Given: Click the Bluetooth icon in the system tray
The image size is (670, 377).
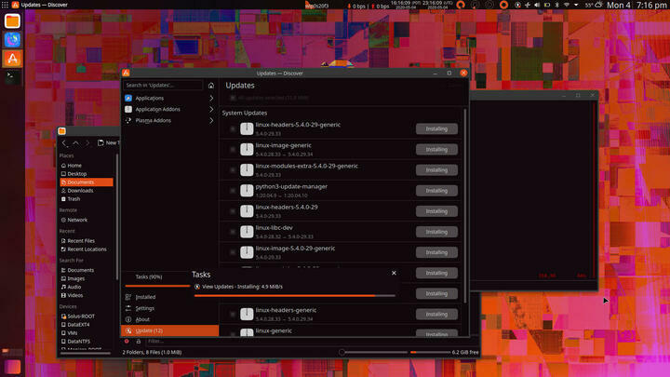Looking at the screenshot, I should click(556, 5).
